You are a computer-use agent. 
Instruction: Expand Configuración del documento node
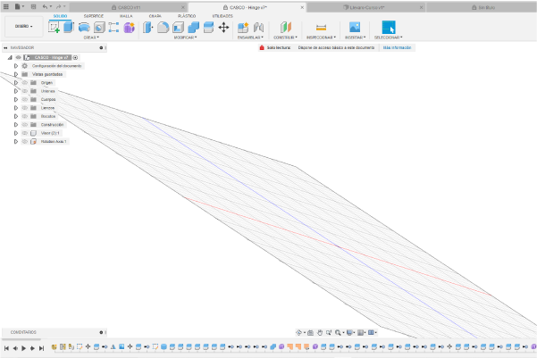pos(16,66)
